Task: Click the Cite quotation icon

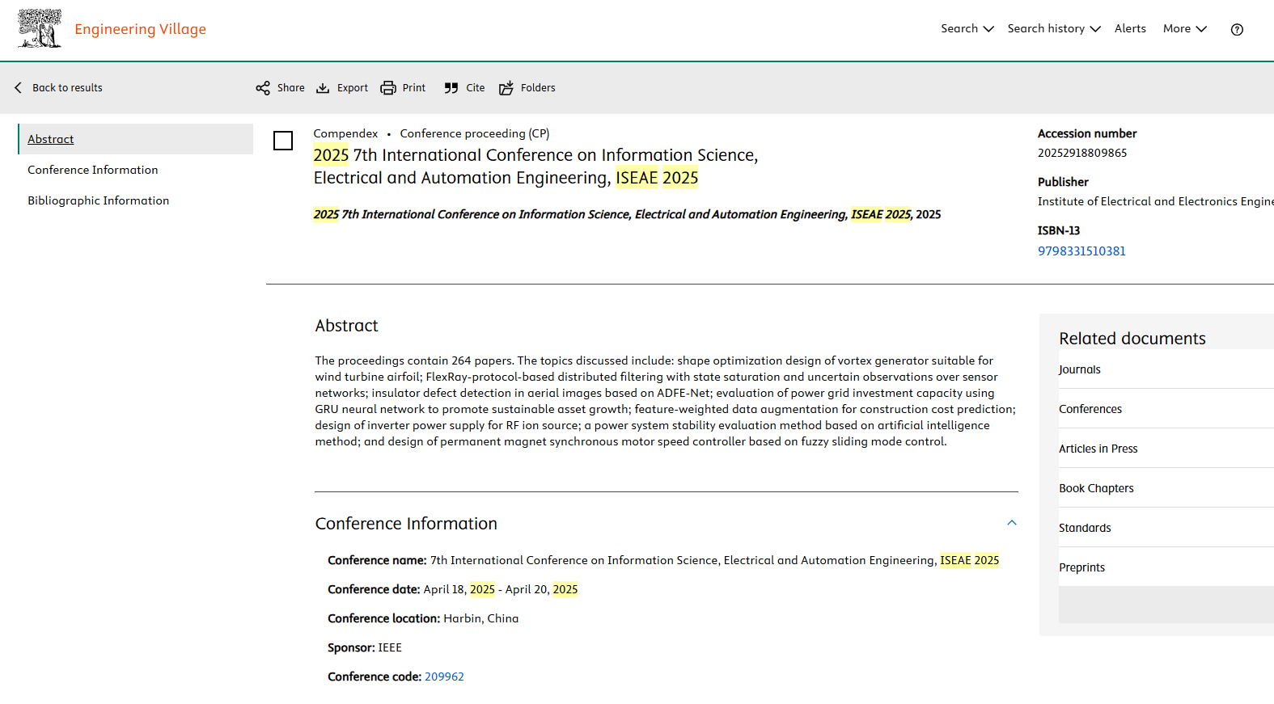Action: click(x=451, y=88)
